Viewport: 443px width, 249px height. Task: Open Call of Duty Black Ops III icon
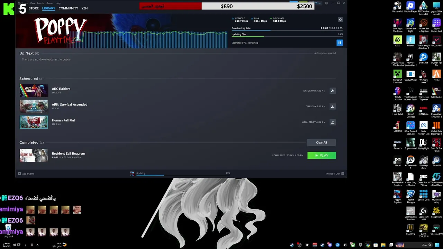click(436, 128)
